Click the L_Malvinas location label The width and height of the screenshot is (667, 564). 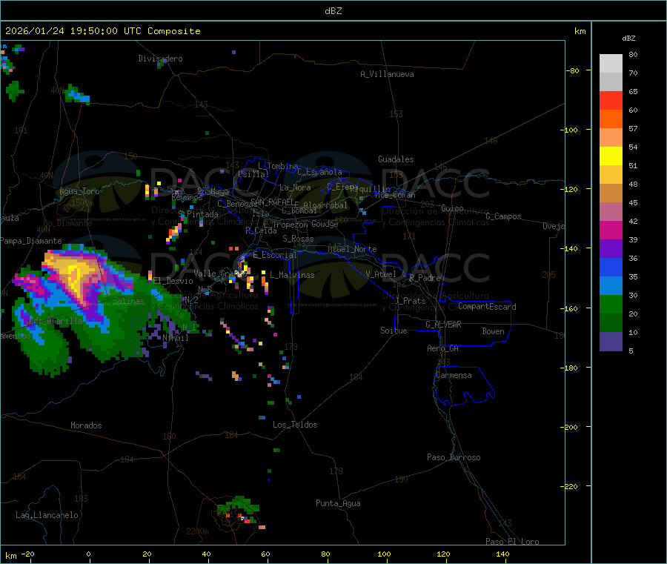click(292, 275)
